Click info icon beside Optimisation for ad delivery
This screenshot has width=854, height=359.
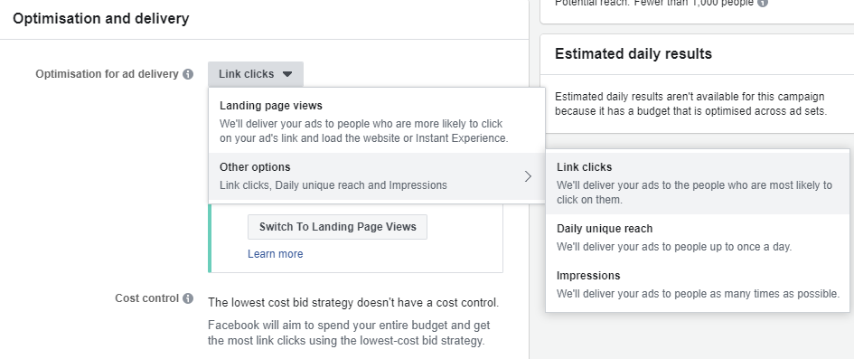(188, 74)
